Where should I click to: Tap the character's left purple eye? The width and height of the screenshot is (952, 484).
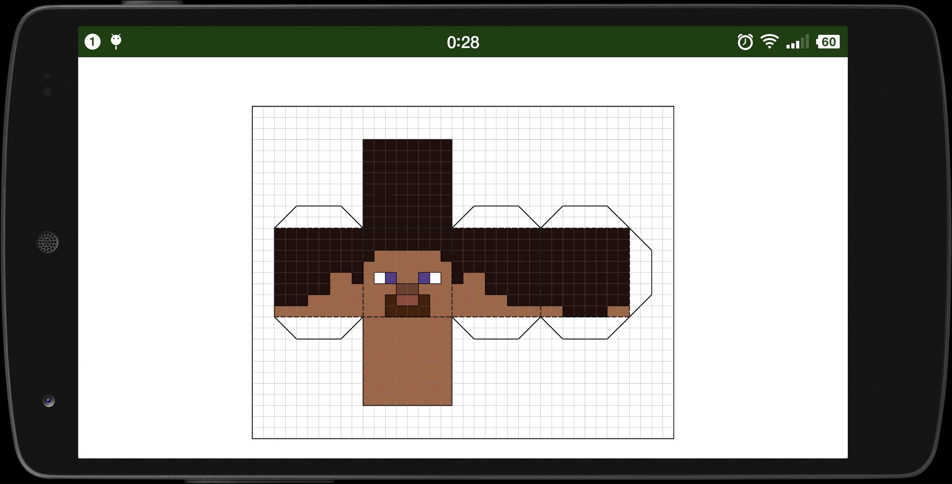pos(391,278)
